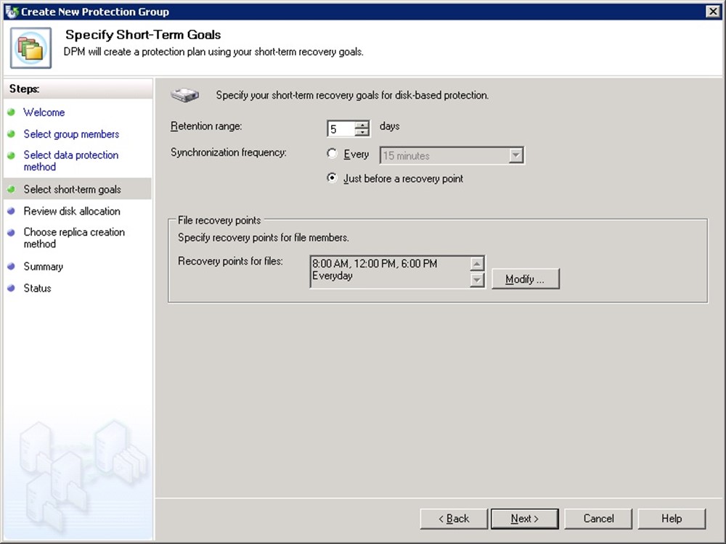Image resolution: width=726 pixels, height=544 pixels.
Task: Click inside the retention range days field
Action: pos(340,129)
